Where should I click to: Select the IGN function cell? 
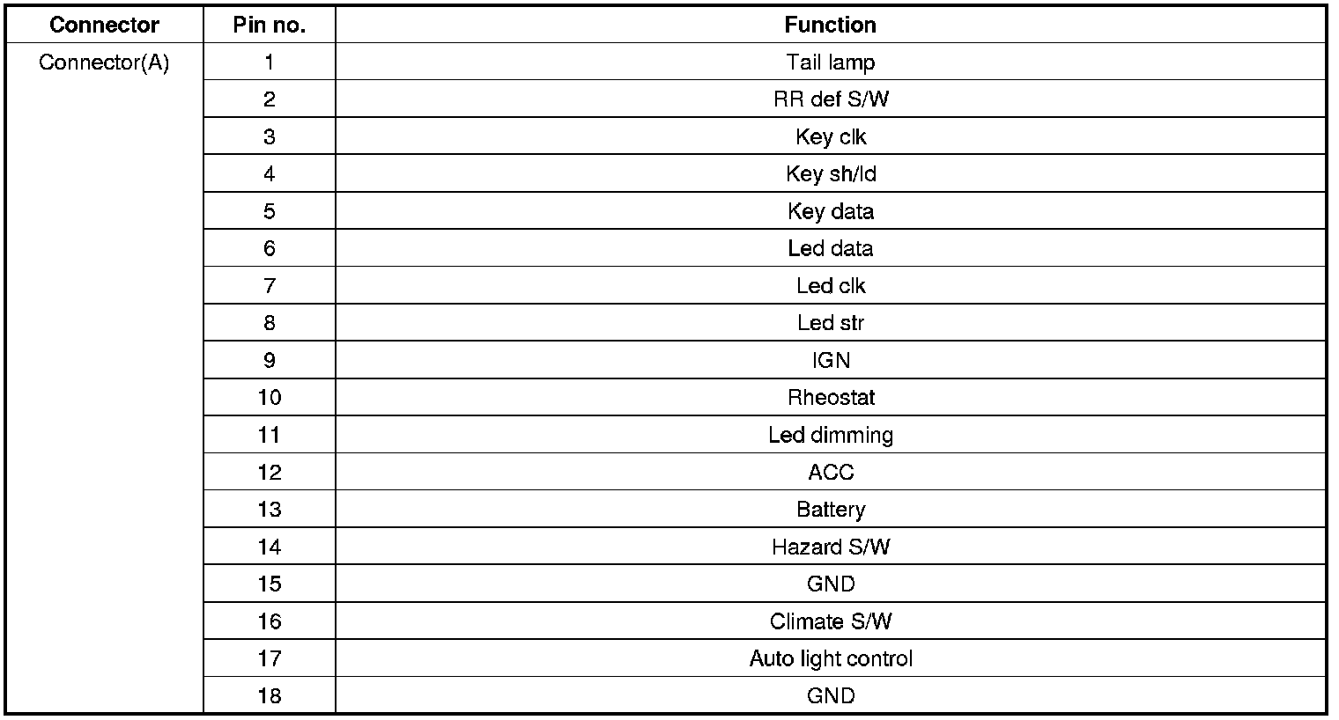click(x=830, y=360)
